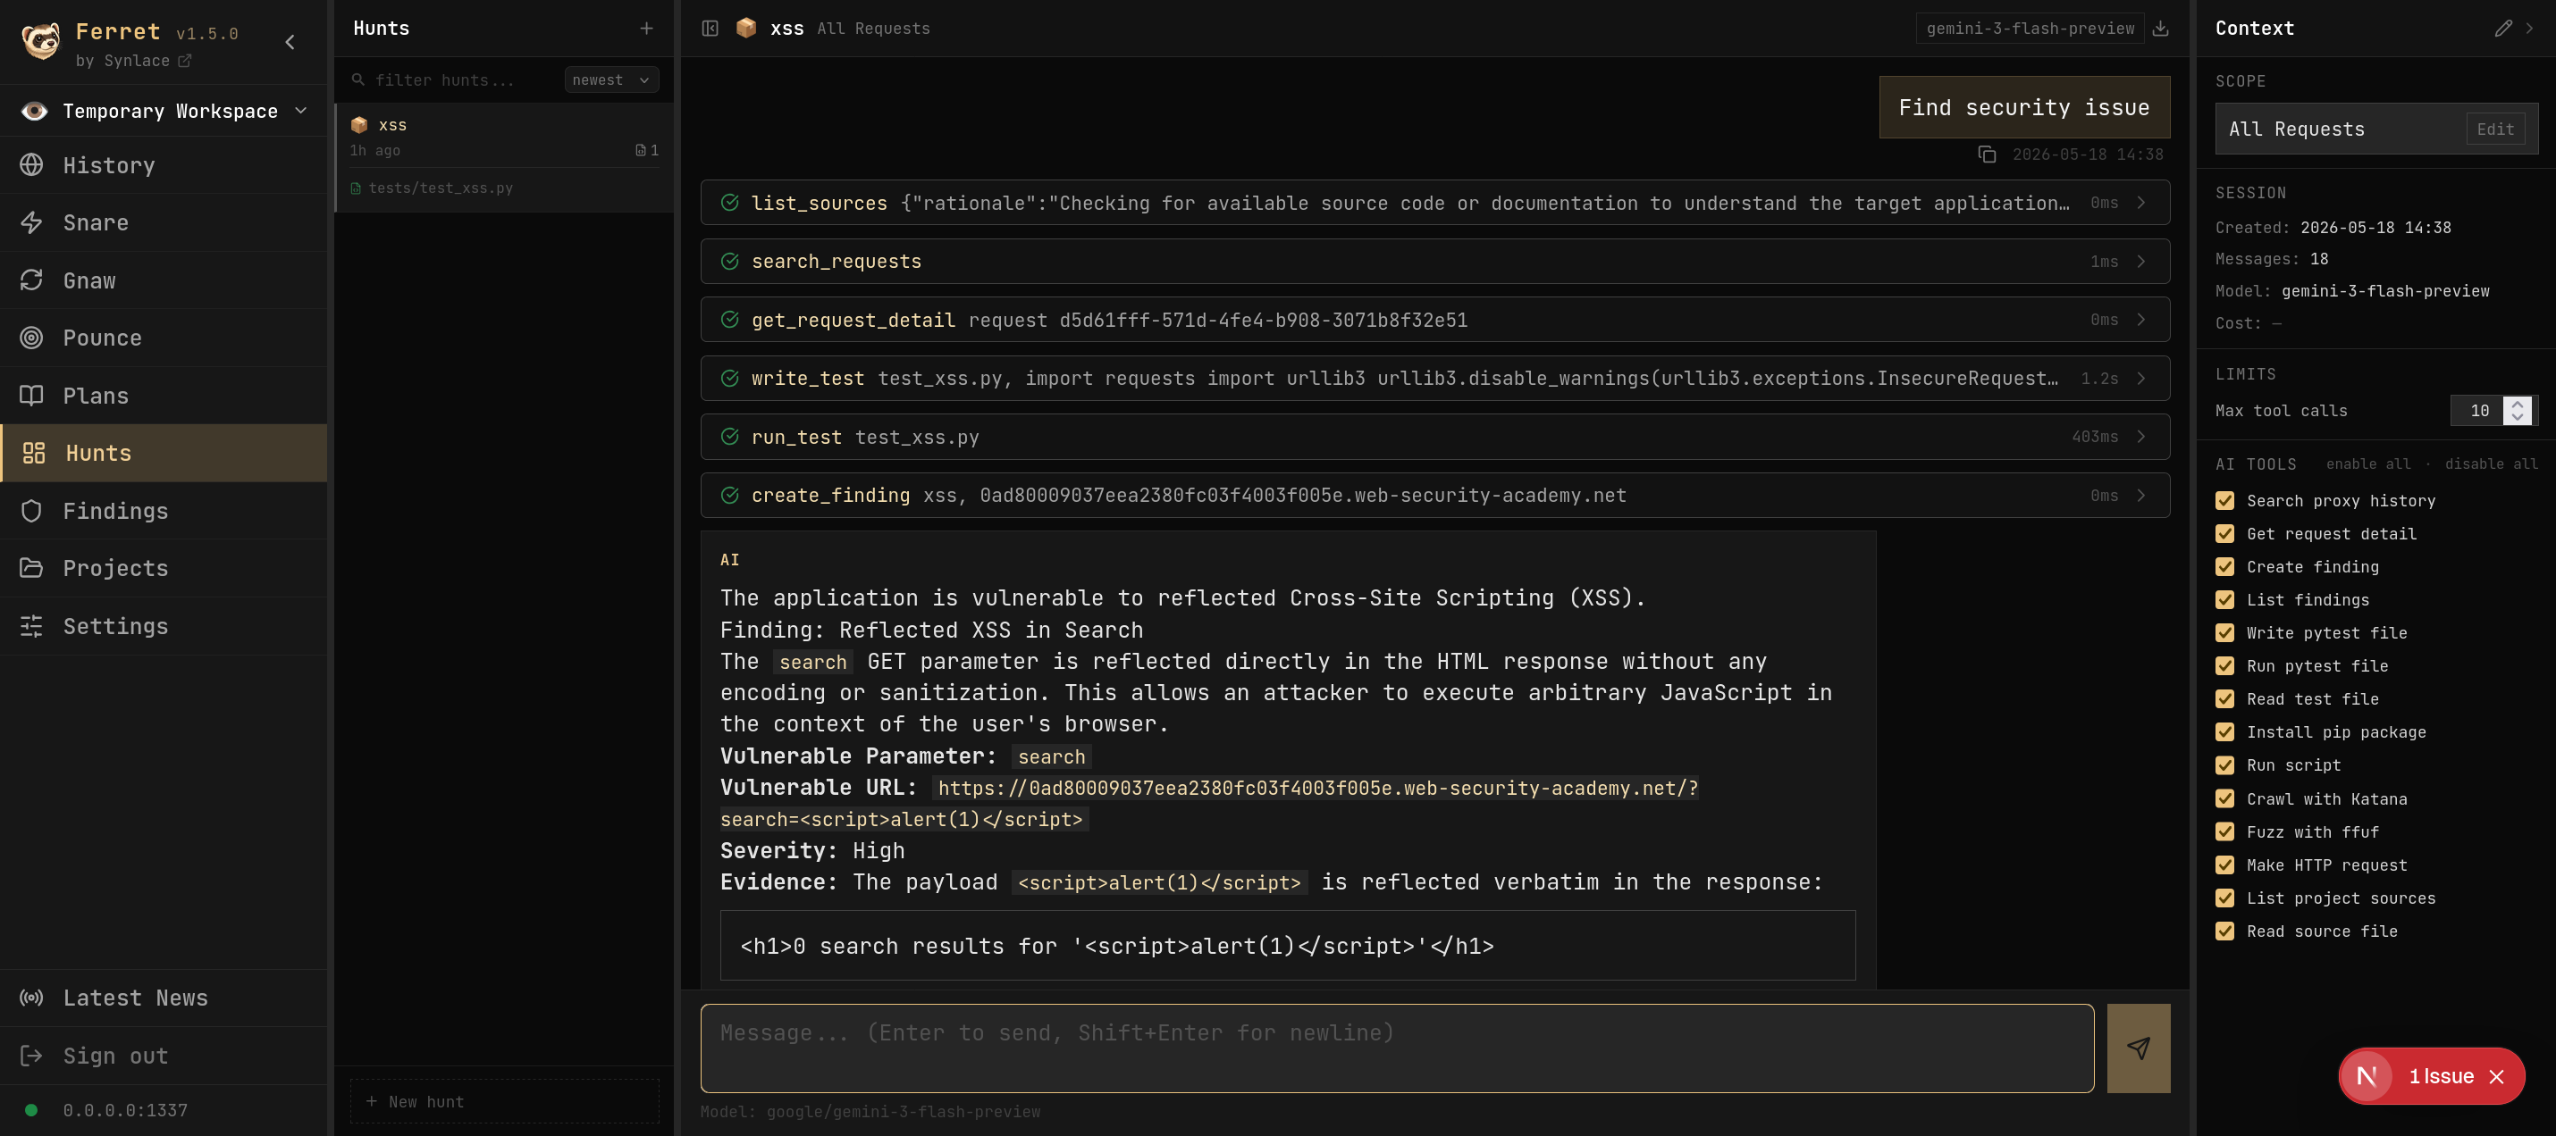Click the Ferret logo
The image size is (2556, 1136).
click(x=41, y=41)
